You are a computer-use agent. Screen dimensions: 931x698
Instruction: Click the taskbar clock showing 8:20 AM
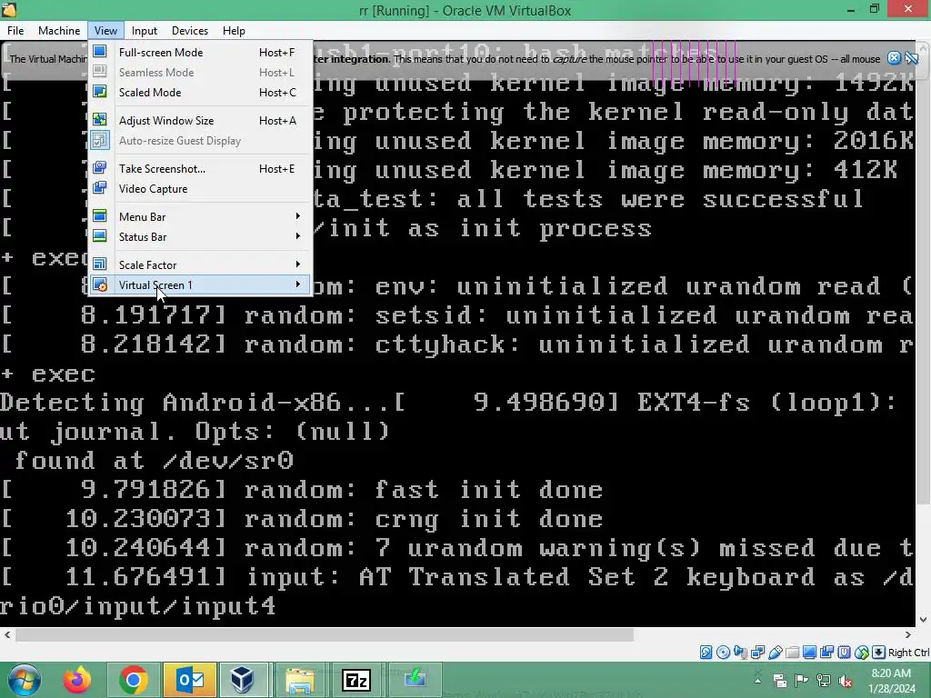point(891,681)
